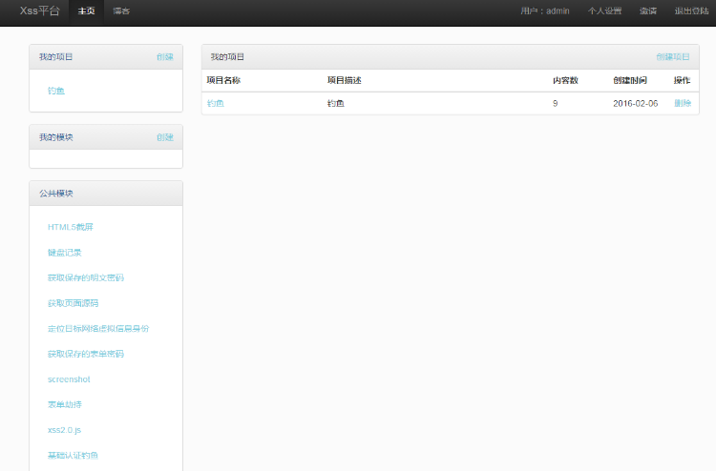Screen dimensions: 716x471
Task: Select the 获取保存的明文密码 module
Action: tap(86, 277)
